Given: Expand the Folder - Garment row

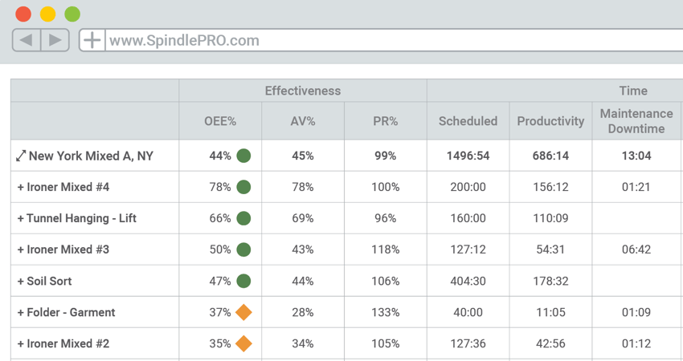Looking at the screenshot, I should 21,312.
